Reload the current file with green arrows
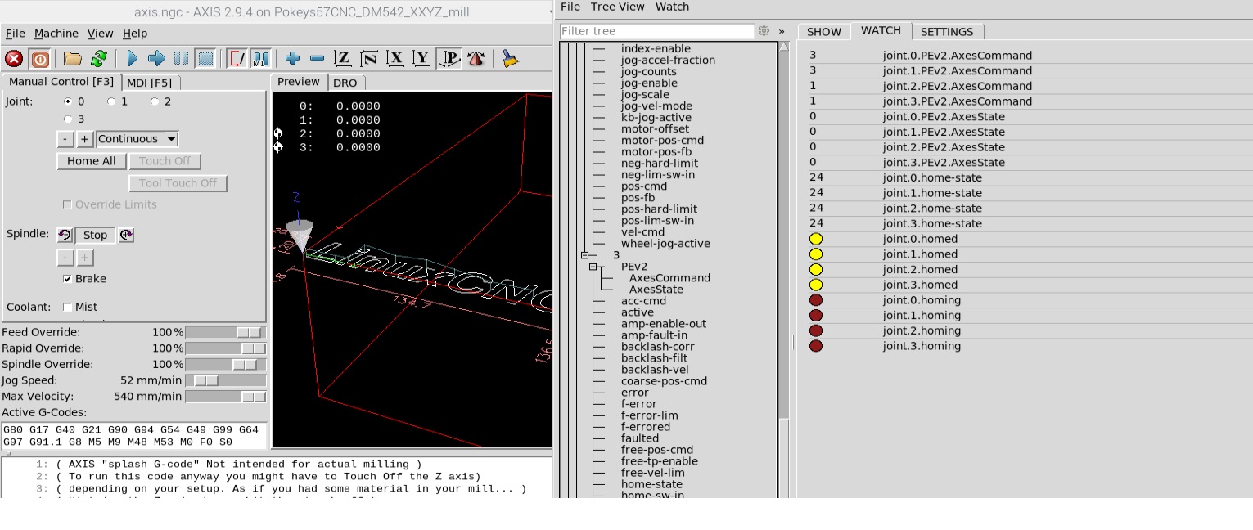 point(99,59)
